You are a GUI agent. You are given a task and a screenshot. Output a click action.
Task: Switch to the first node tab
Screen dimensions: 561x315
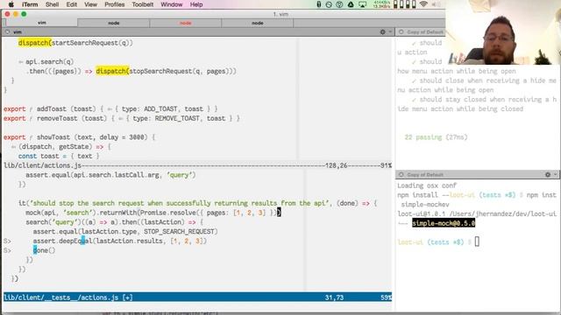coord(113,23)
